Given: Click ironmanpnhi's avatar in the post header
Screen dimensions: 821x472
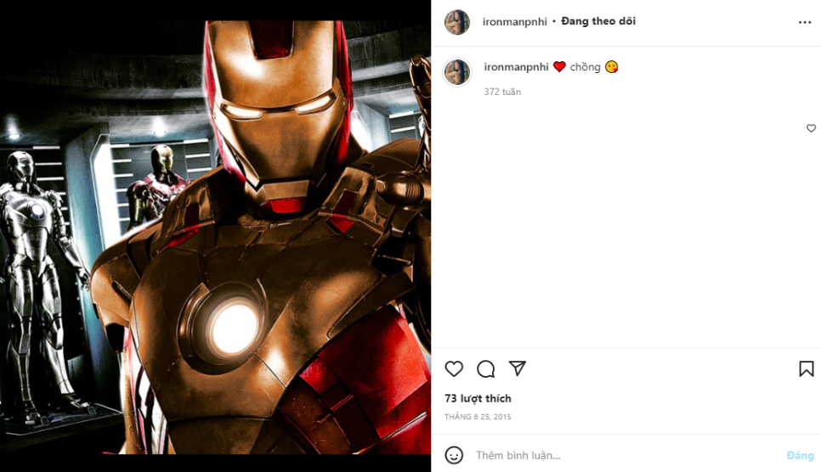Looking at the screenshot, I should (457, 22).
